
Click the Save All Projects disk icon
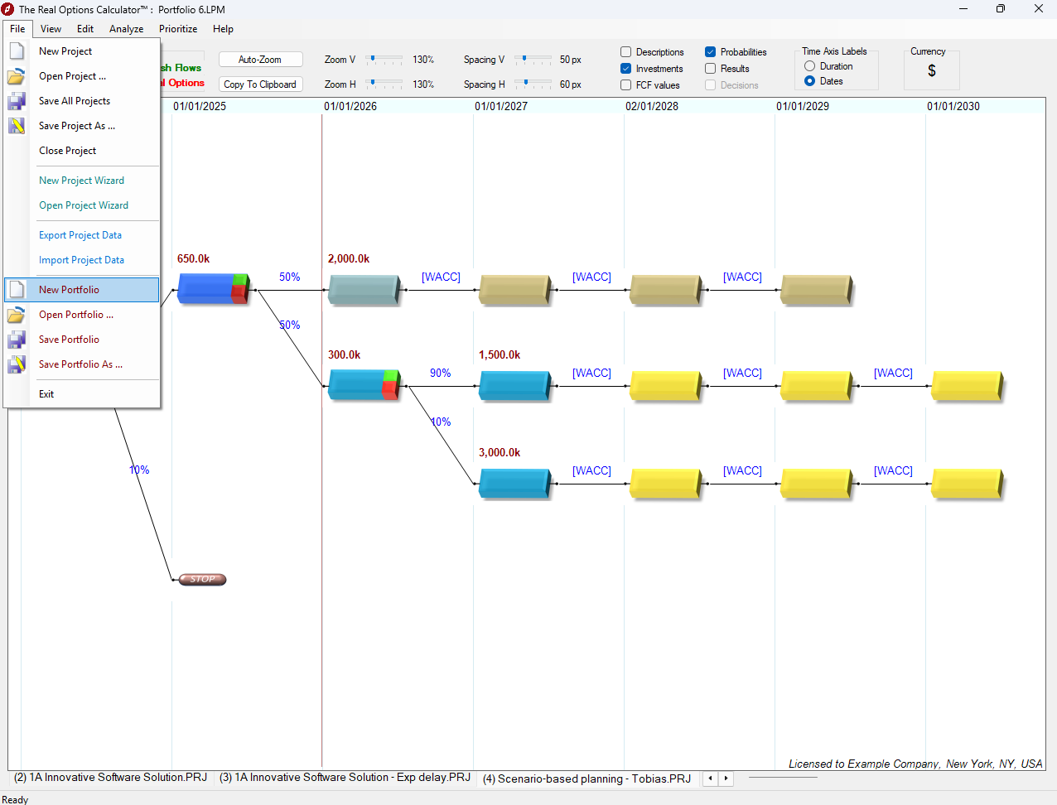point(17,100)
